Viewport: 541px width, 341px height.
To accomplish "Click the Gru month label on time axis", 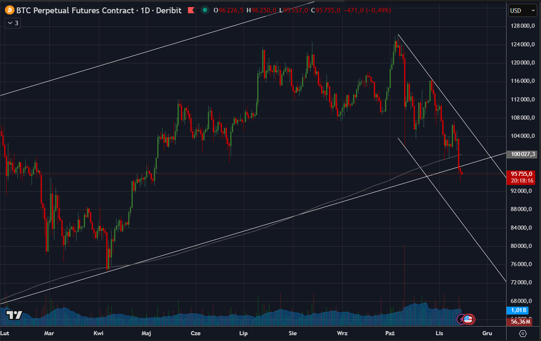I will point(487,333).
